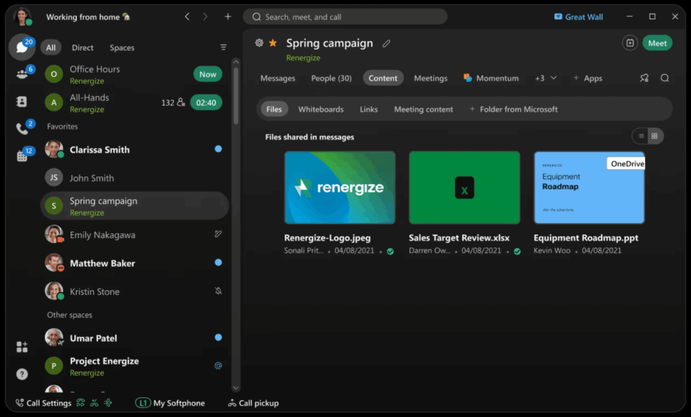Image resolution: width=691 pixels, height=417 pixels.
Task: Select the Files sub-tab
Action: point(274,109)
